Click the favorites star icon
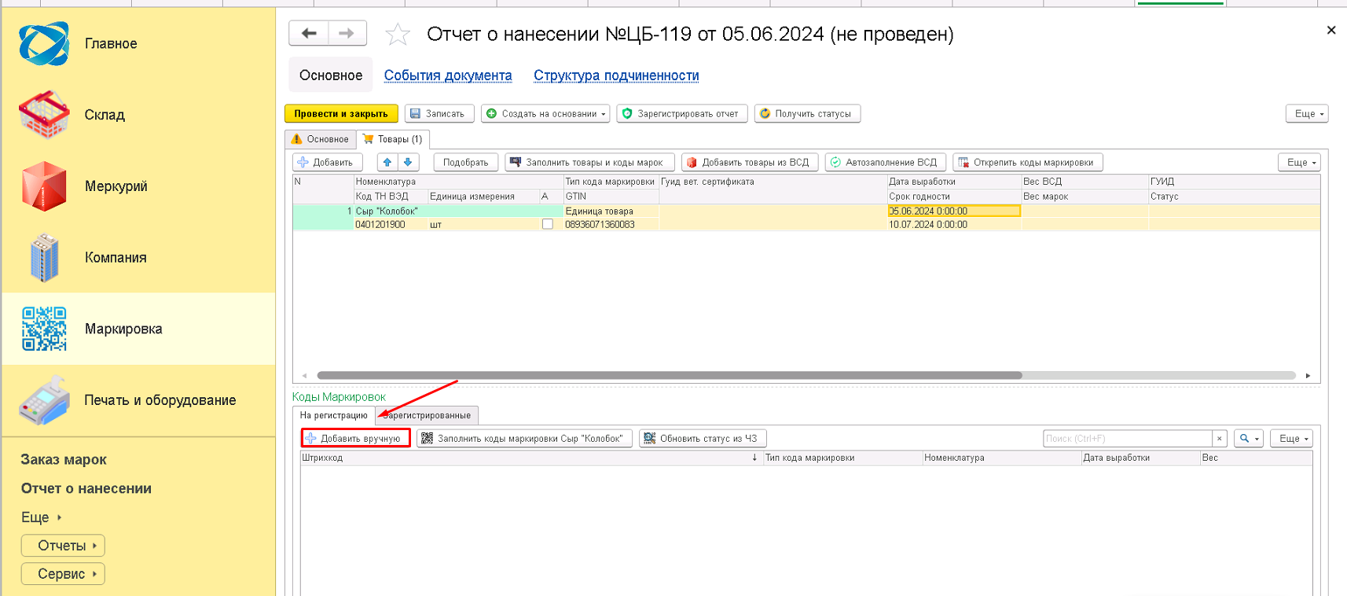The height and width of the screenshot is (596, 1347). pyautogui.click(x=398, y=35)
